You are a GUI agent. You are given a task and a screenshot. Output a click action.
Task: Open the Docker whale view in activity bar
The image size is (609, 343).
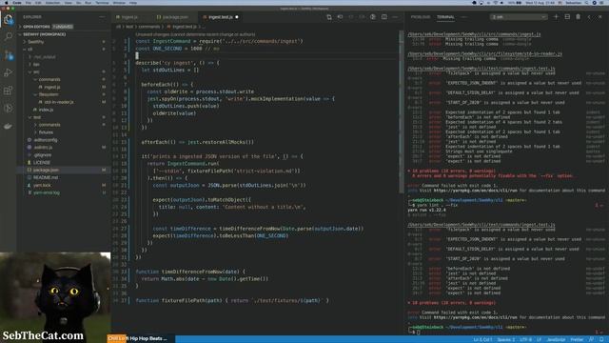9,126
